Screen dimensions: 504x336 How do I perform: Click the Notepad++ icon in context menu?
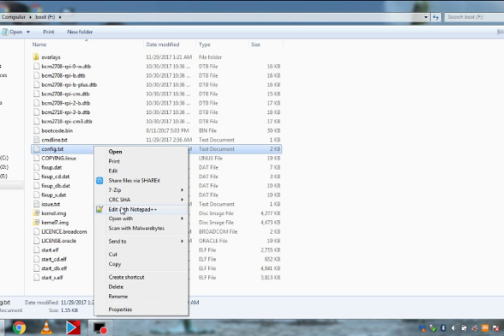click(100, 209)
